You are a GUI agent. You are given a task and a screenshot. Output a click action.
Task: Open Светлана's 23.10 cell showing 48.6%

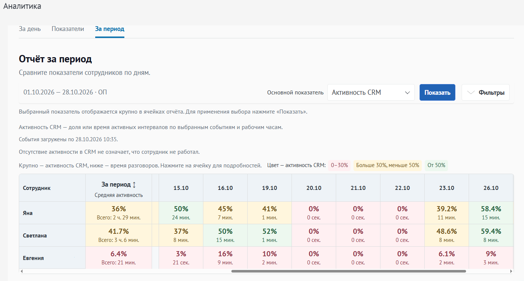[447, 235]
